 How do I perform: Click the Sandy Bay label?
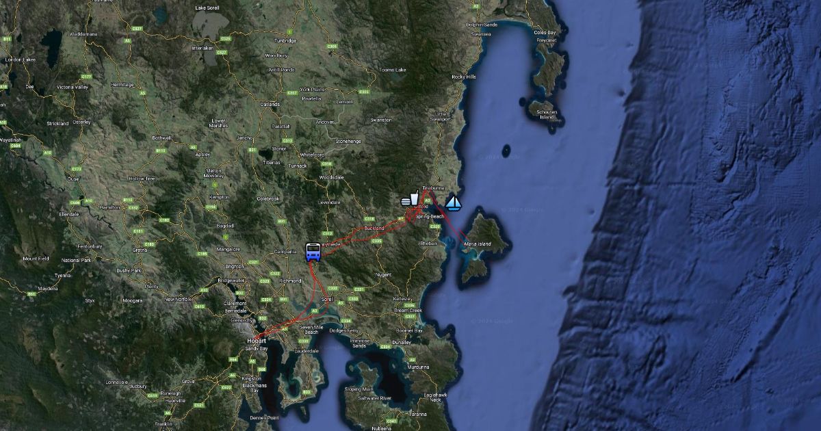[258, 349]
